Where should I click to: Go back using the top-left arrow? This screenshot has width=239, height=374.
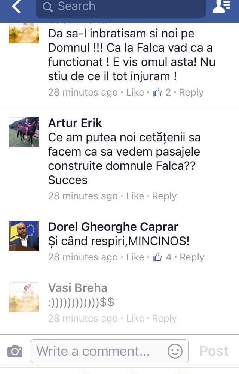point(16,6)
